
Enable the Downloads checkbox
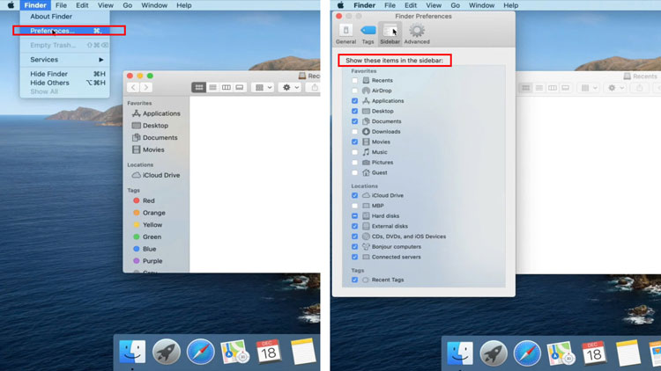(x=354, y=132)
